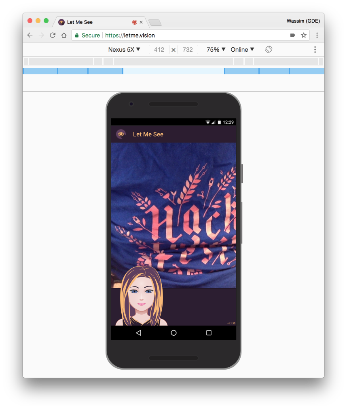The image size is (347, 410).
Task: Click the Secure label in the address bar
Action: click(91, 35)
